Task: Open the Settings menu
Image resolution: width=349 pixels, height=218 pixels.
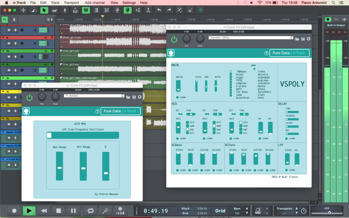Action: click(129, 3)
